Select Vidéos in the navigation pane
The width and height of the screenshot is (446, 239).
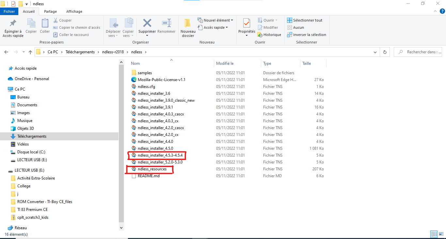pyautogui.click(x=23, y=144)
